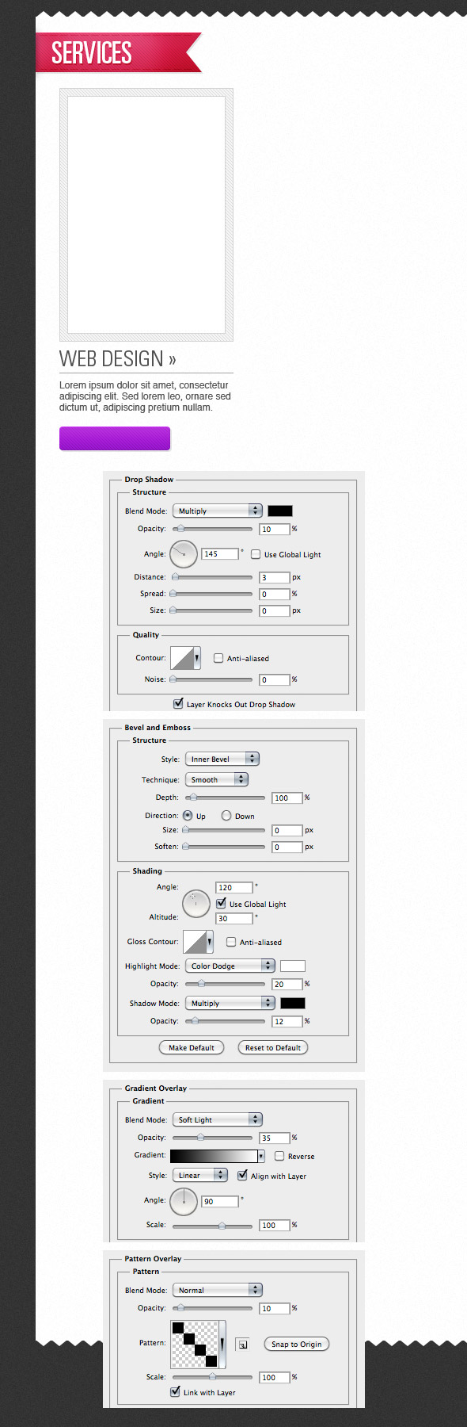This screenshot has height=1427, width=467.
Task: Open the Technique Smooth dropdown
Action: (x=217, y=779)
